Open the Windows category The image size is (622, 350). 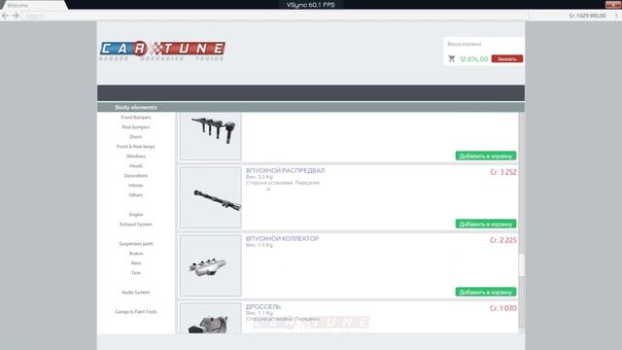136,157
